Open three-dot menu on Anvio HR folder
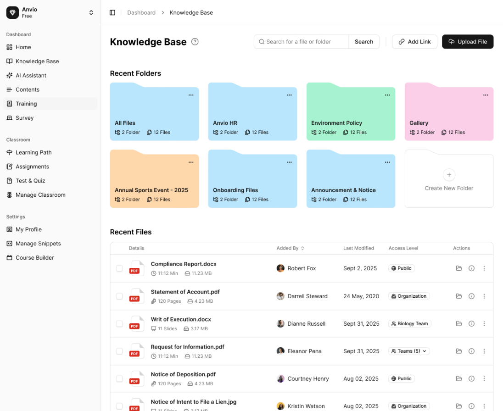503x411 pixels. 289,95
